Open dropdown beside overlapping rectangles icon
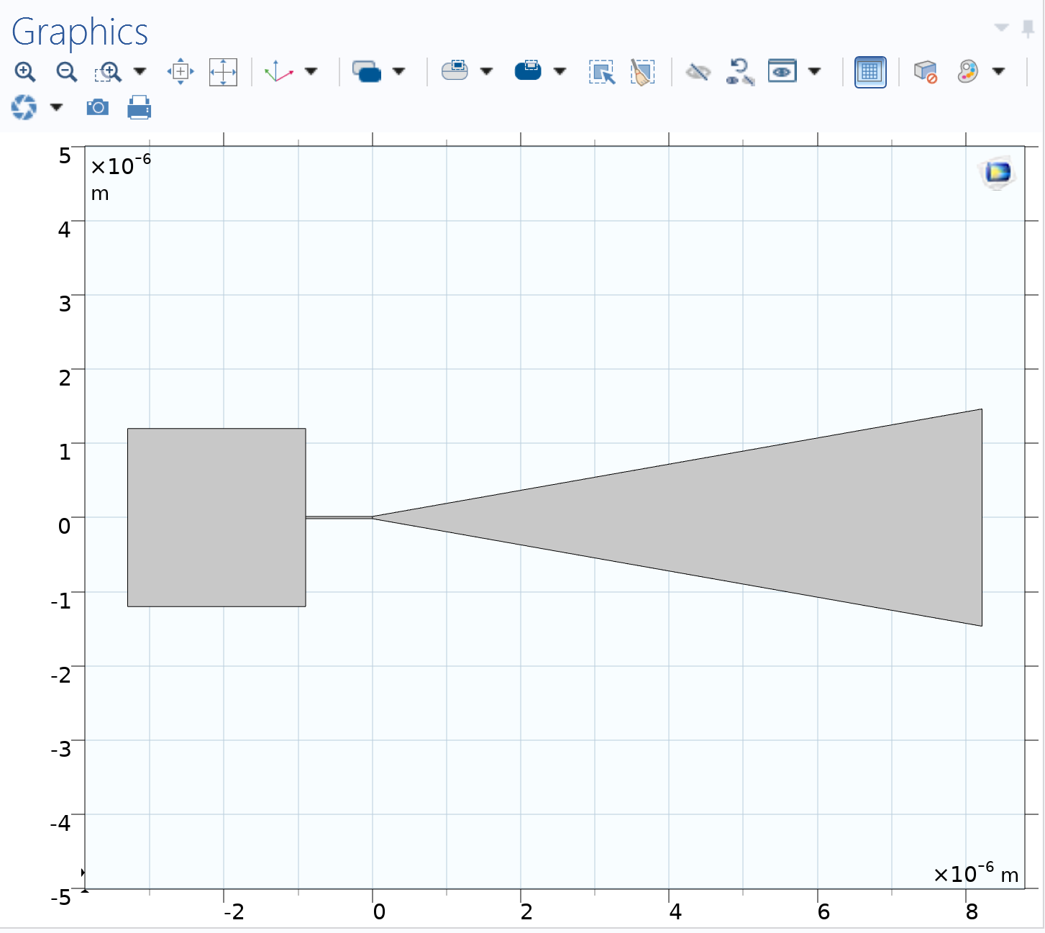 tap(399, 72)
